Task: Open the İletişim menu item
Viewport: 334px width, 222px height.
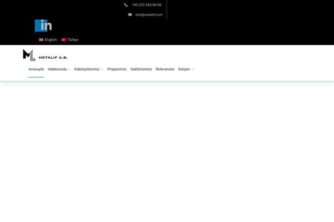Action: pos(184,69)
